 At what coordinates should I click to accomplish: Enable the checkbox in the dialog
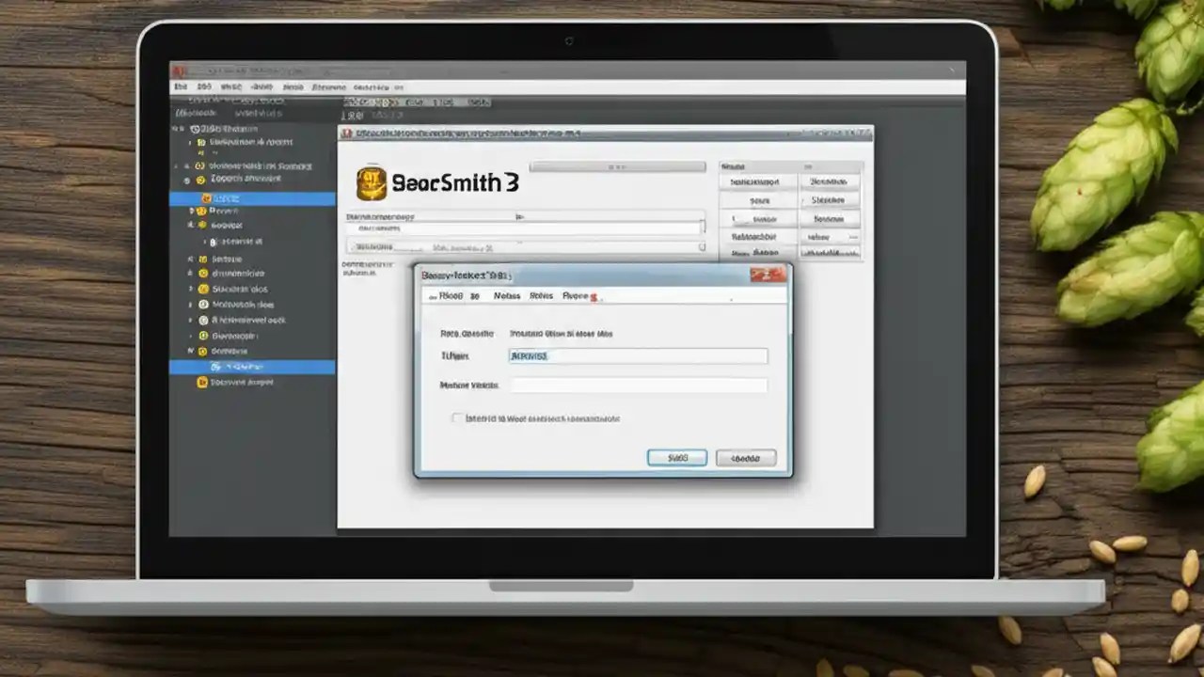click(455, 417)
